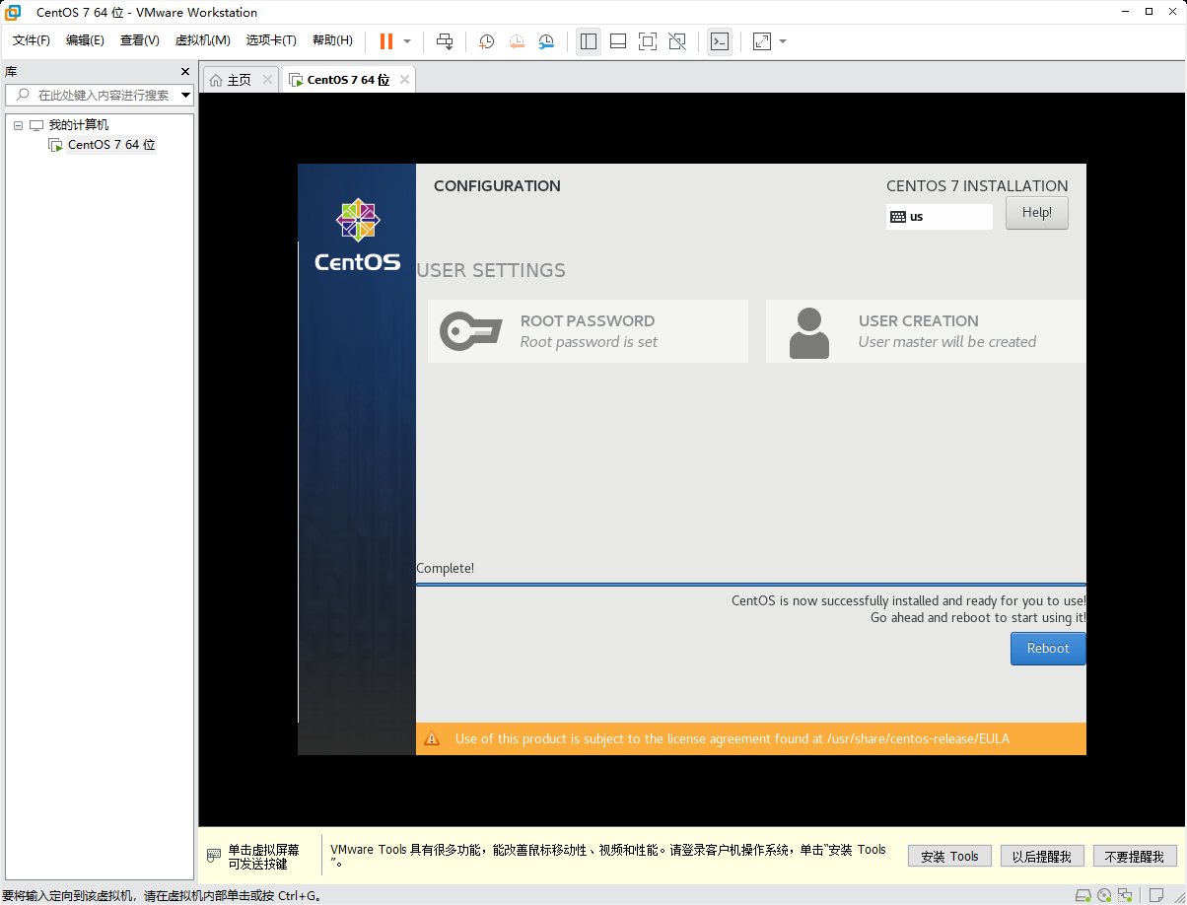Open the 选项卡(T) menu
The height and width of the screenshot is (905, 1187).
271,40
